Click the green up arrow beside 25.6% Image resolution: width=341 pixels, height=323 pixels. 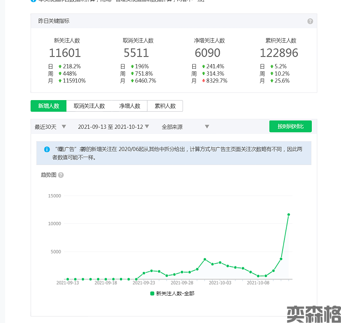click(x=272, y=81)
